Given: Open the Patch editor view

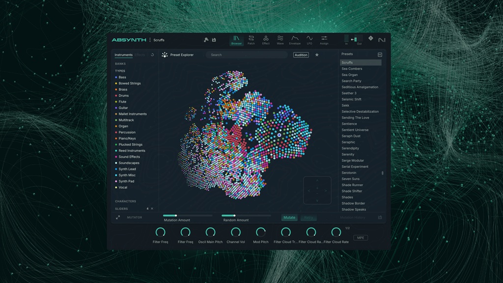Looking at the screenshot, I should (251, 39).
